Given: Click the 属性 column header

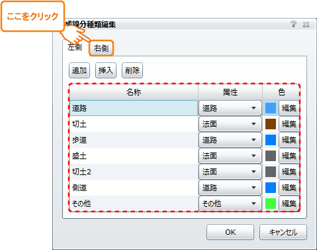Looking at the screenshot, I should (x=230, y=92).
